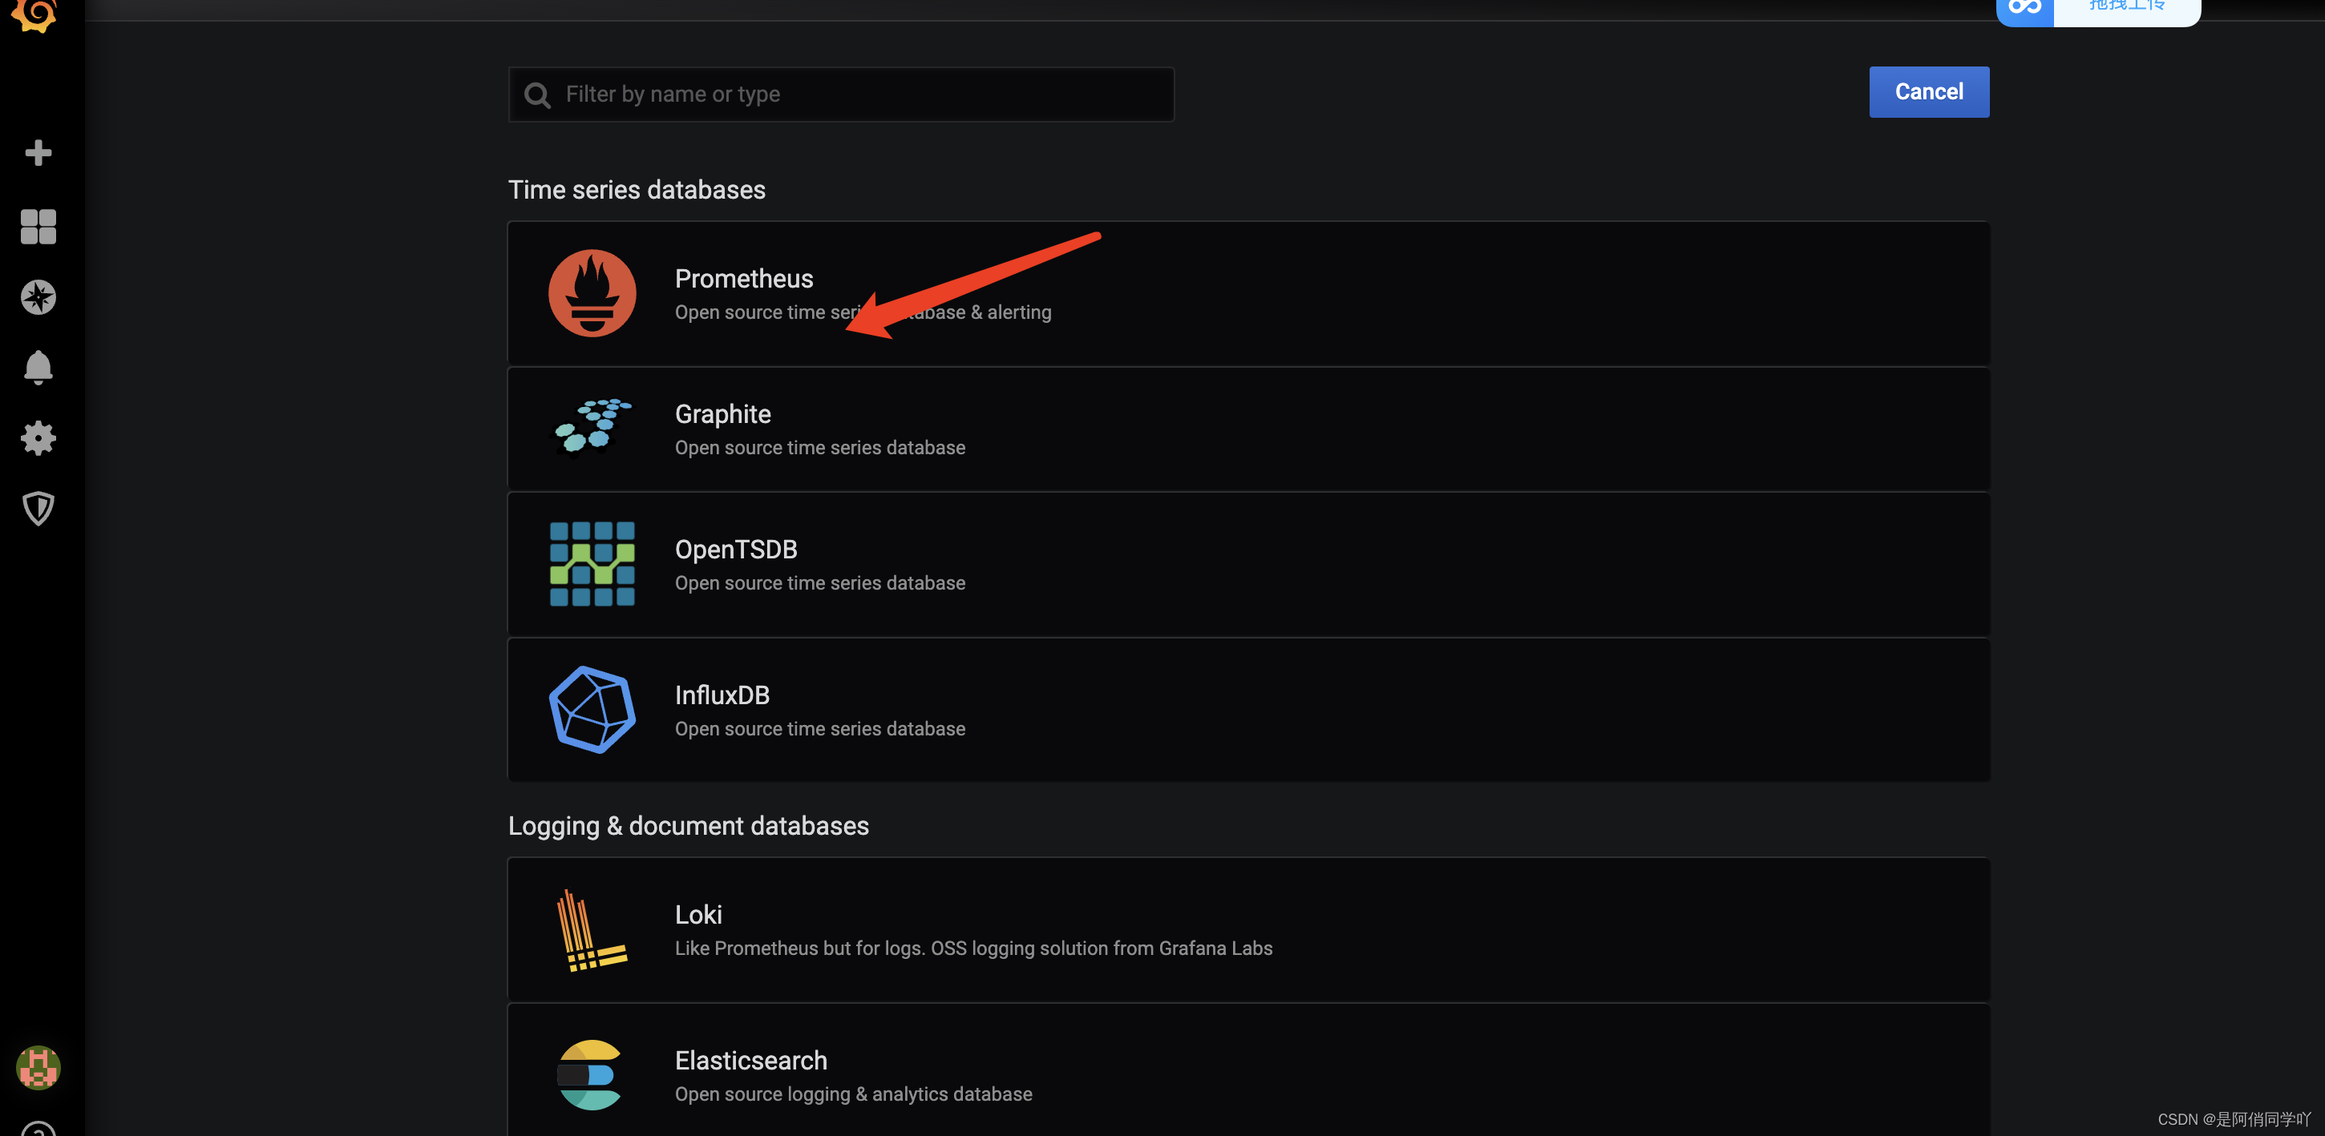Click the InfluxDB polyhedron logo
Viewport: 2325px width, 1136px height.
[592, 710]
